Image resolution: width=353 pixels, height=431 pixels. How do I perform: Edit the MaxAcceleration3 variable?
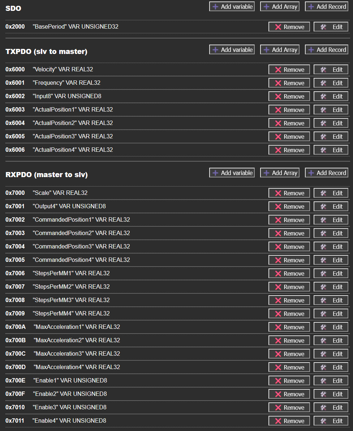click(x=331, y=354)
